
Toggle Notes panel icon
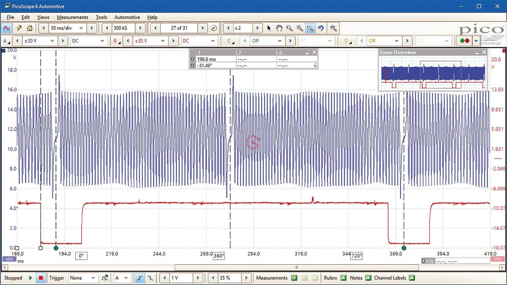(368, 278)
